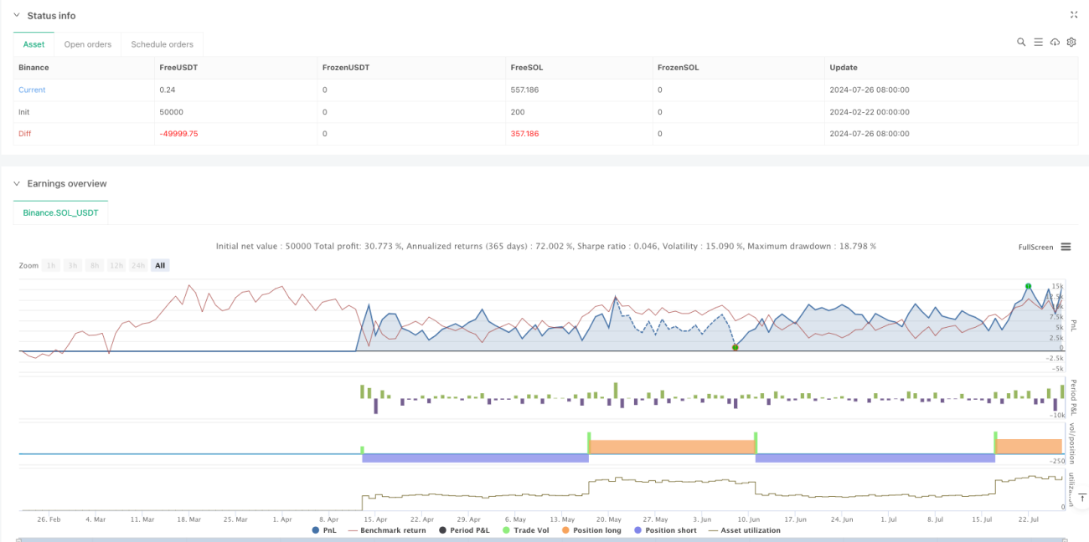Set chart zoom to 1h
The height and width of the screenshot is (542, 1089).
point(52,265)
